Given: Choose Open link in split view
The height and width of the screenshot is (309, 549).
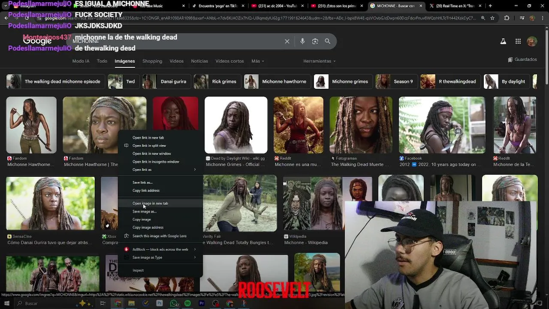Looking at the screenshot, I should (x=161, y=145).
